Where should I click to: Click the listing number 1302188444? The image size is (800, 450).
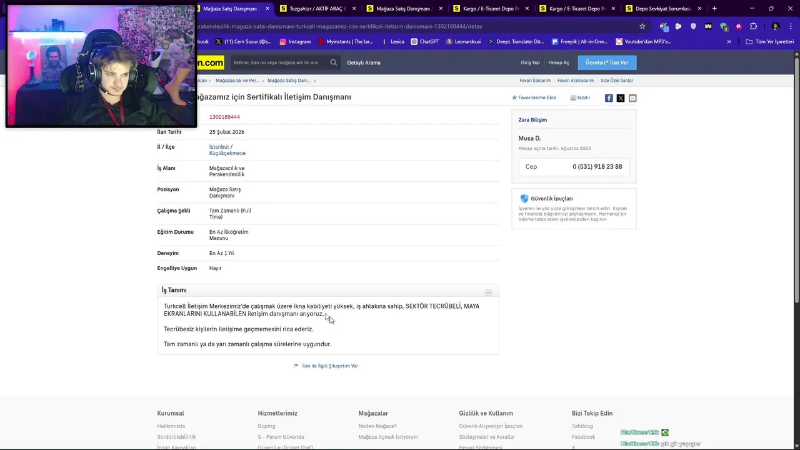[x=224, y=117]
